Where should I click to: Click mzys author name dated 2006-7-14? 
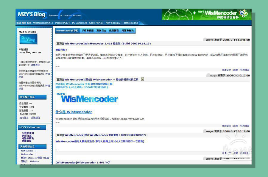click(x=210, y=40)
